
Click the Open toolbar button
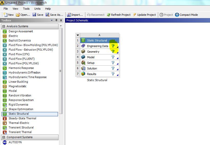click(23, 15)
